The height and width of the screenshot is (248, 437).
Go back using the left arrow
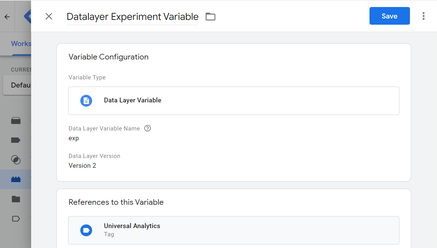[7, 17]
